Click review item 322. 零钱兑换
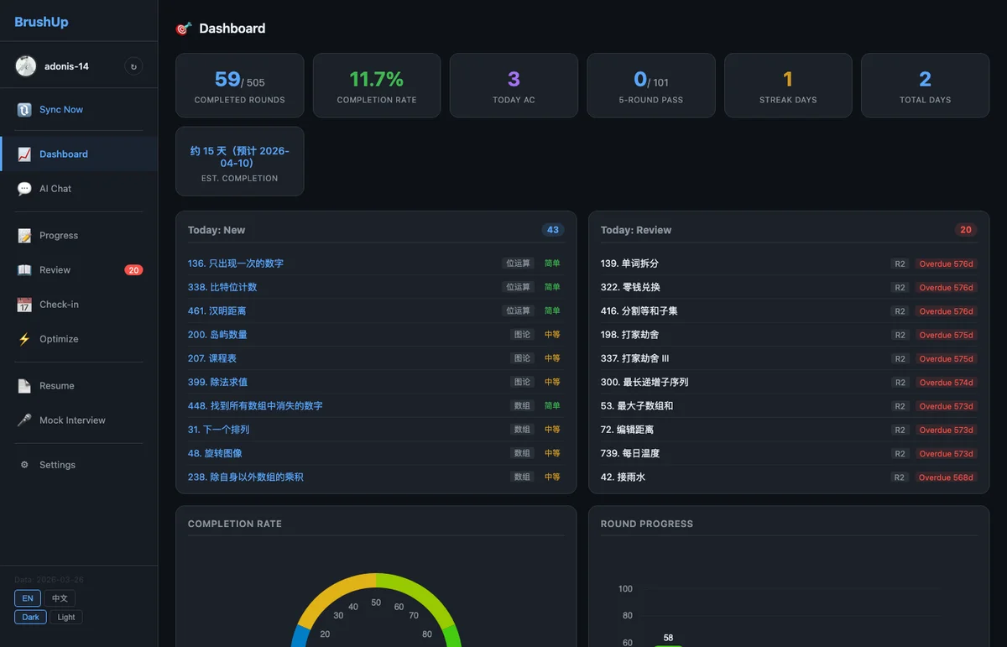Screen dimensions: 1007x647 630,287
